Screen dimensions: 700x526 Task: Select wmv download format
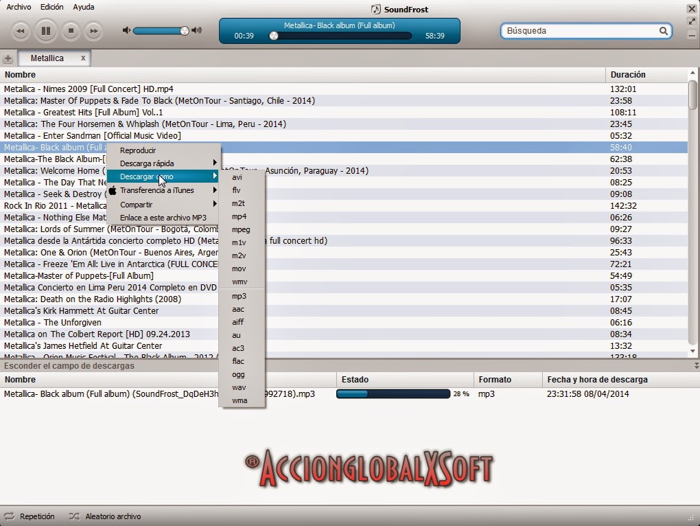click(x=242, y=282)
